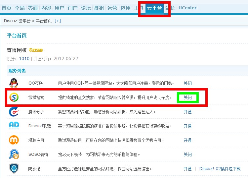Click the QQ互联 penguin icon

[14, 83]
